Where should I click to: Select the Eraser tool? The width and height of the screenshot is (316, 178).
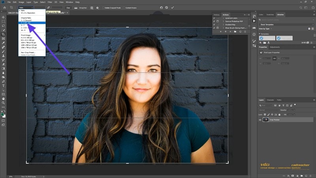[x=3, y=64]
